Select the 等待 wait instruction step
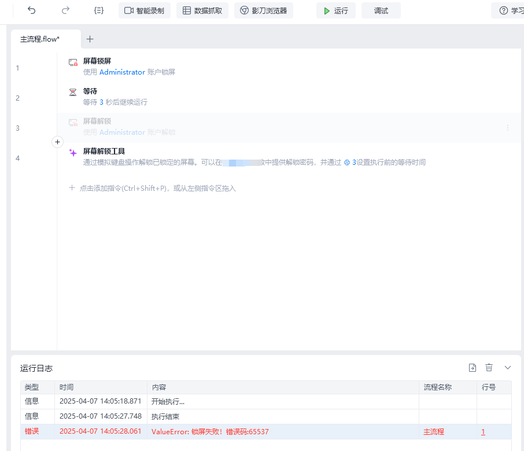The height and width of the screenshot is (451, 524). point(90,91)
